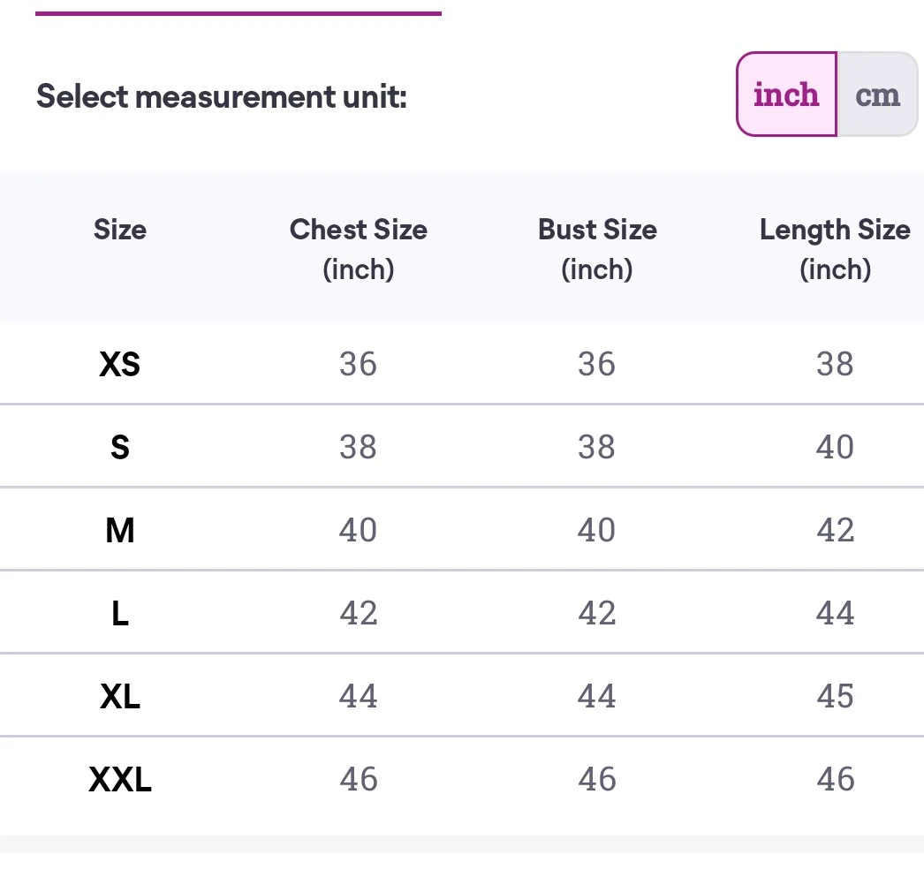The width and height of the screenshot is (924, 885).
Task: Click the chest value 42 for size L
Action: (358, 612)
